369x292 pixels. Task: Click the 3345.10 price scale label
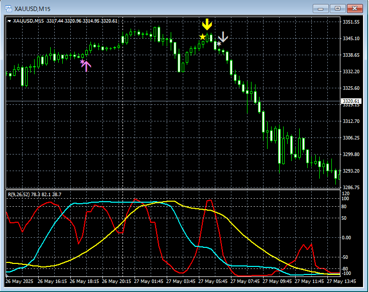point(350,39)
